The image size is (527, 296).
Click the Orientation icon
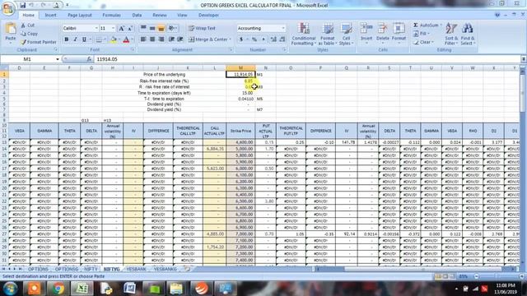[x=173, y=28]
